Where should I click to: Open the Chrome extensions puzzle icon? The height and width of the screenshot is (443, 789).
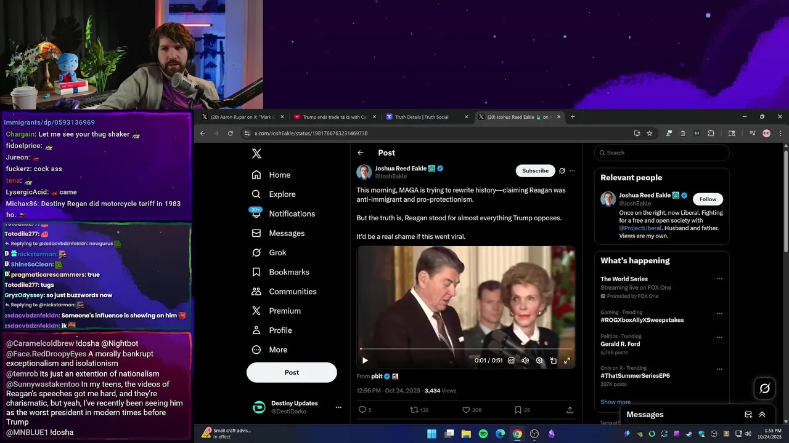[x=711, y=133]
